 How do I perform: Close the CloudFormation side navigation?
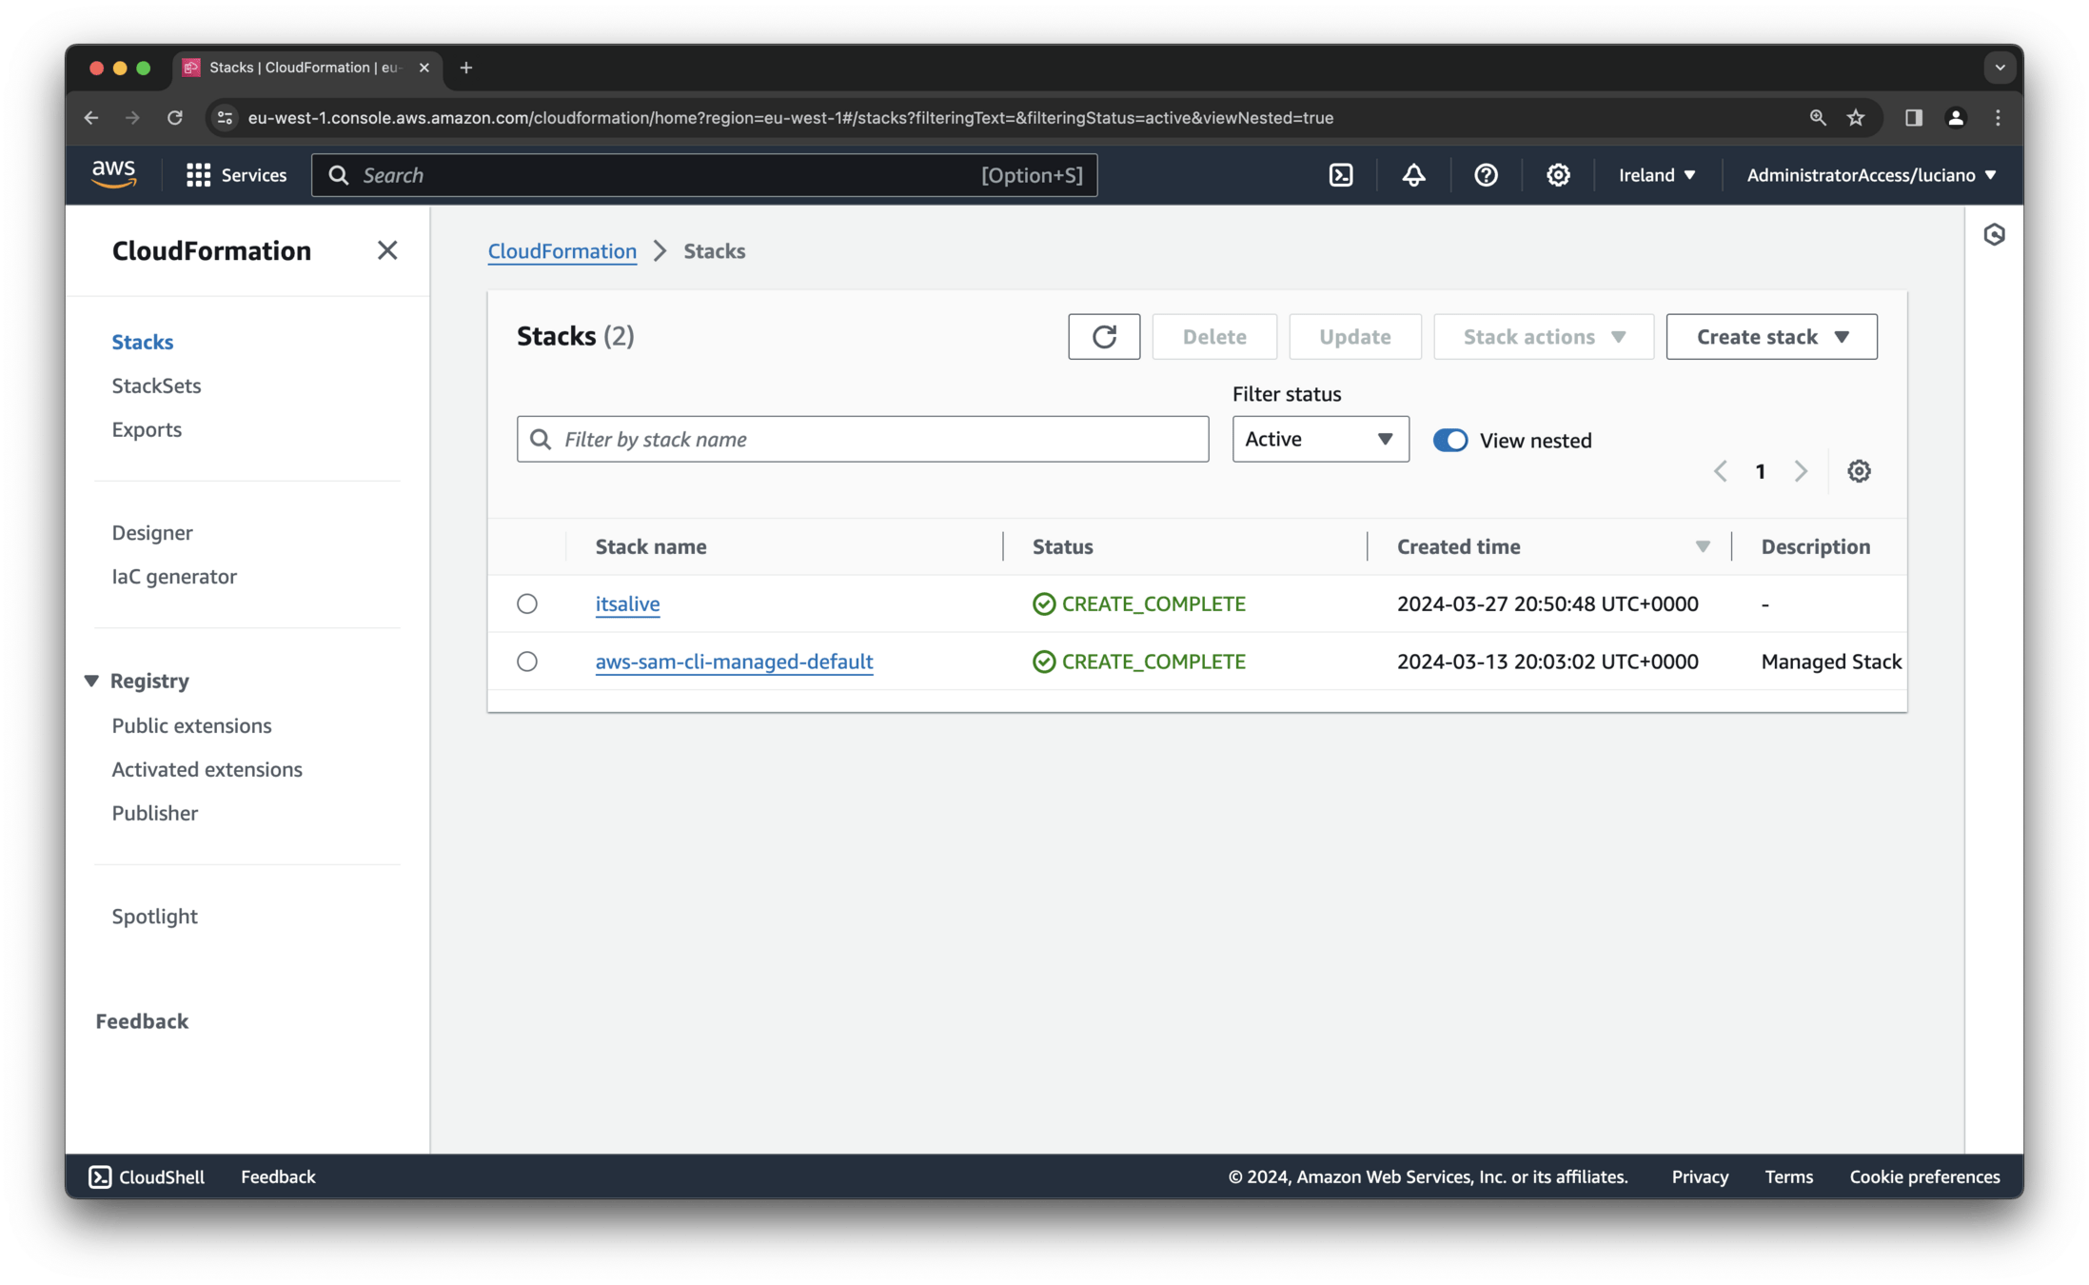[386, 250]
